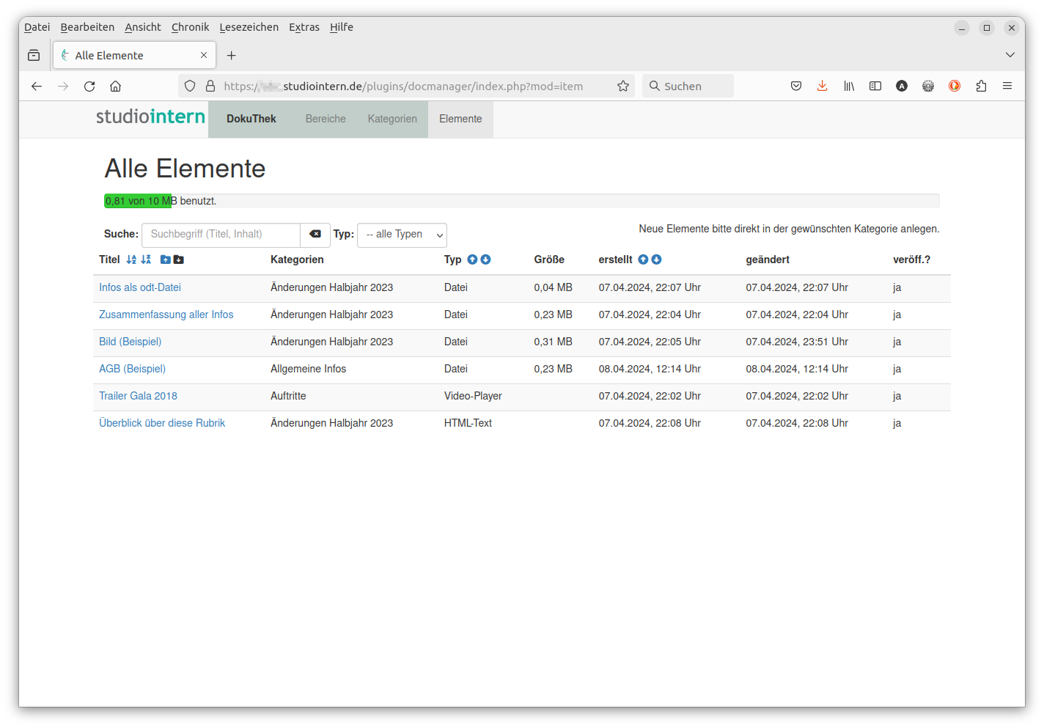Viewport: 1044px width, 728px height.
Task: Open the Firefox hamburger application menu
Action: click(x=1007, y=87)
